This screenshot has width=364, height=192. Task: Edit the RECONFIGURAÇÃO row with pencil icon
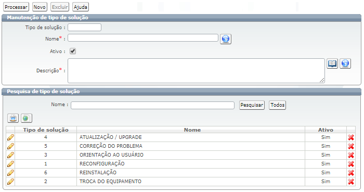[x=10, y=164]
